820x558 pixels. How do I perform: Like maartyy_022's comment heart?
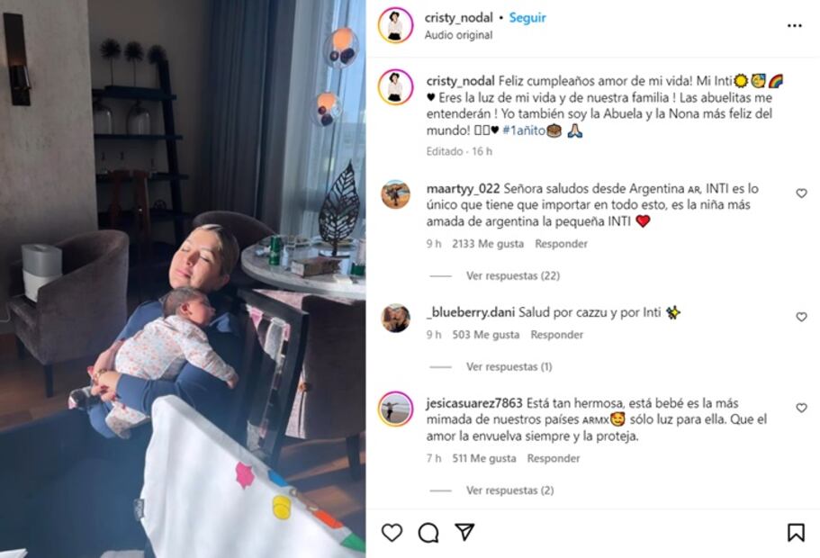[x=801, y=193]
